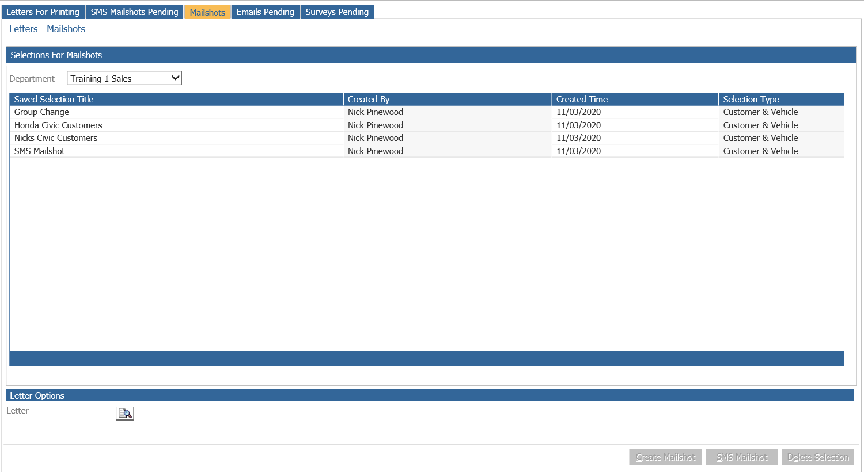Open the Emails Pending tab
This screenshot has width=864, height=474.
pos(266,12)
